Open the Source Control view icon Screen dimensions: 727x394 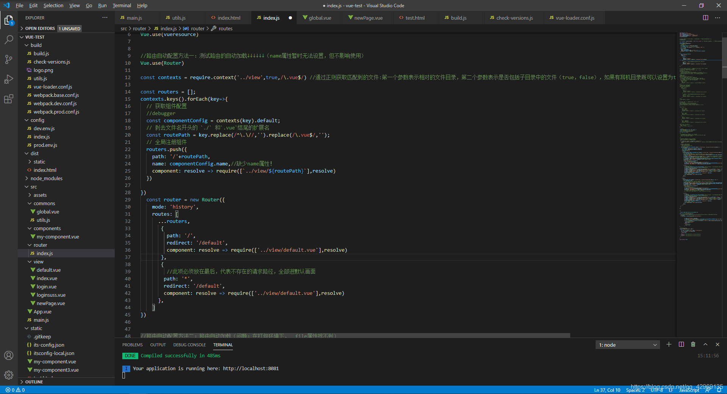(9, 59)
